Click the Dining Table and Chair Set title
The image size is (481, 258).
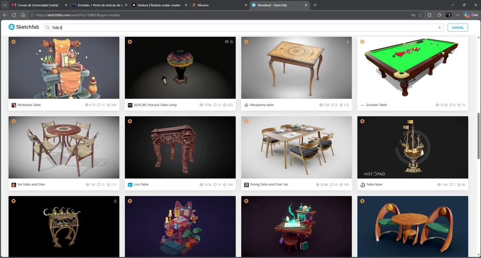tap(269, 184)
